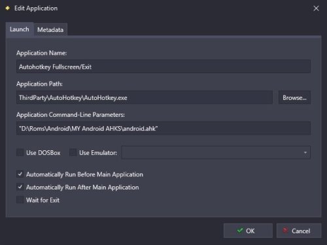Screen dimensions: 327x245
Task: Click the Application Name input field
Action: (x=163, y=67)
